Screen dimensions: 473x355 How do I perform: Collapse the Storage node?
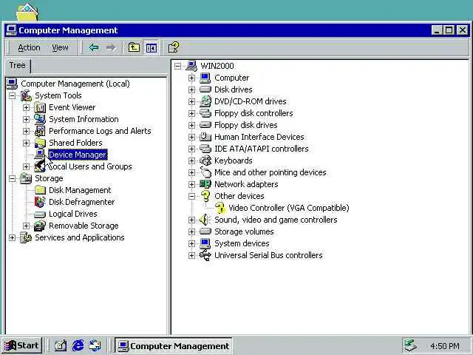pyautogui.click(x=12, y=178)
